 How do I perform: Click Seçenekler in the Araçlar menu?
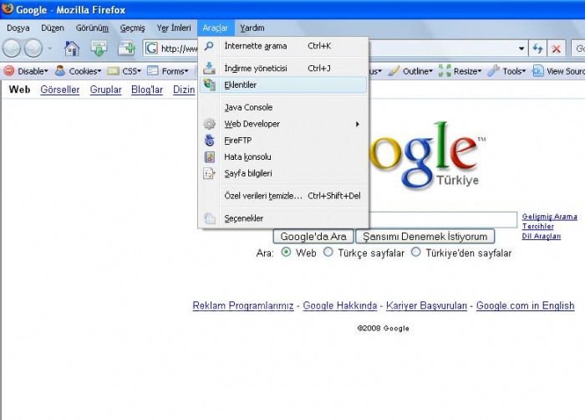(243, 218)
